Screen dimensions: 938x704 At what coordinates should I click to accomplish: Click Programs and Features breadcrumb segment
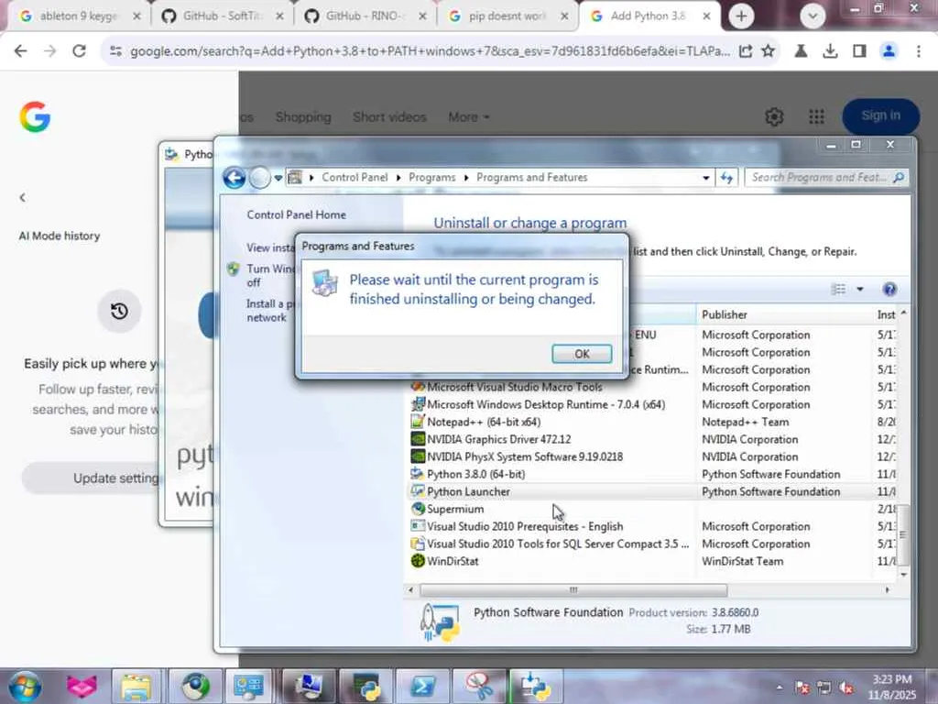click(x=532, y=177)
